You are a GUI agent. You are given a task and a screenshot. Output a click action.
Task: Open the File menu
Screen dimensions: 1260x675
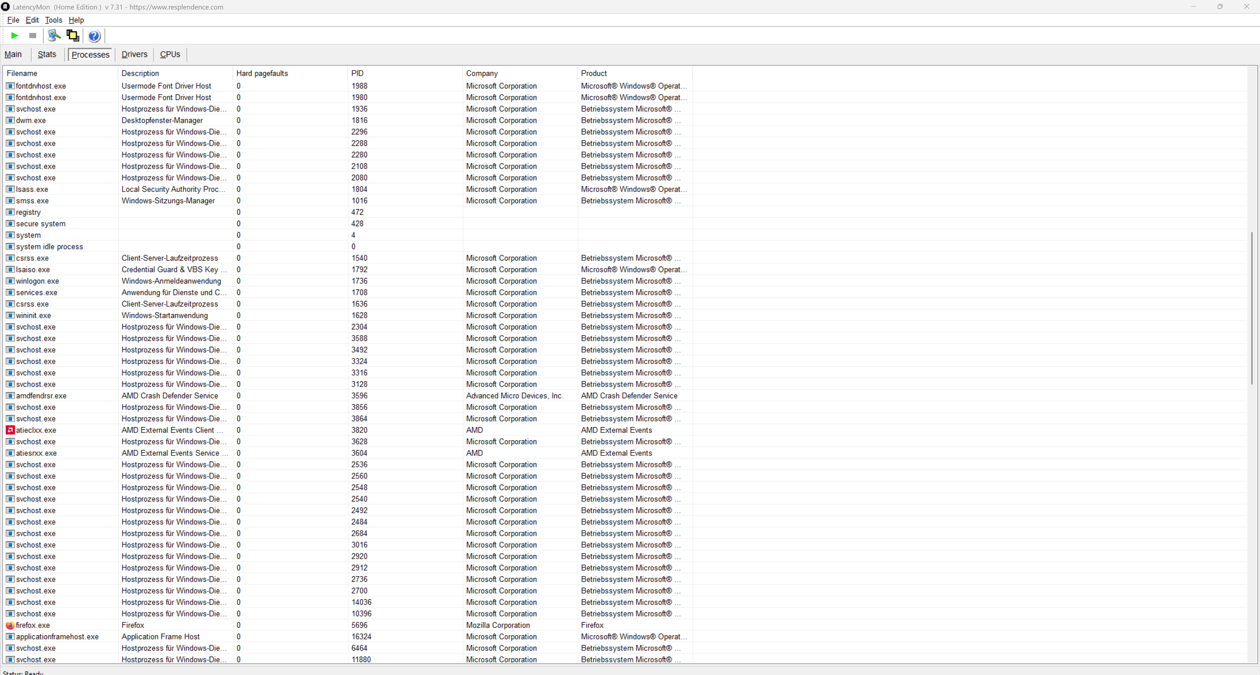[x=13, y=20]
